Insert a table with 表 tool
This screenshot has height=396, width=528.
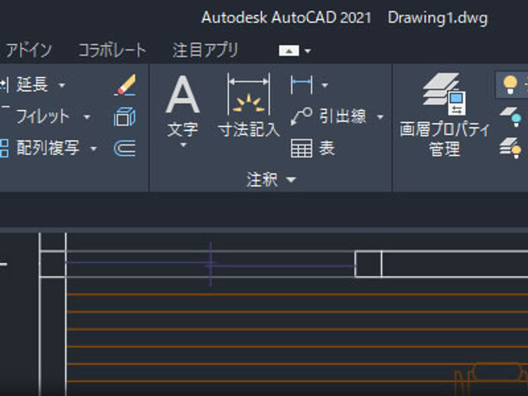tap(312, 148)
